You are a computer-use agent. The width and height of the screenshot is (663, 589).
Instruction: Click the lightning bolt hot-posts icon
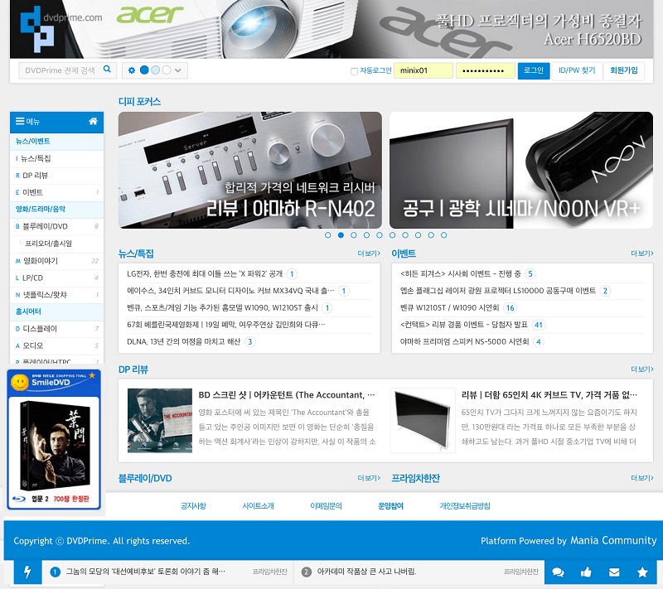tap(27, 572)
